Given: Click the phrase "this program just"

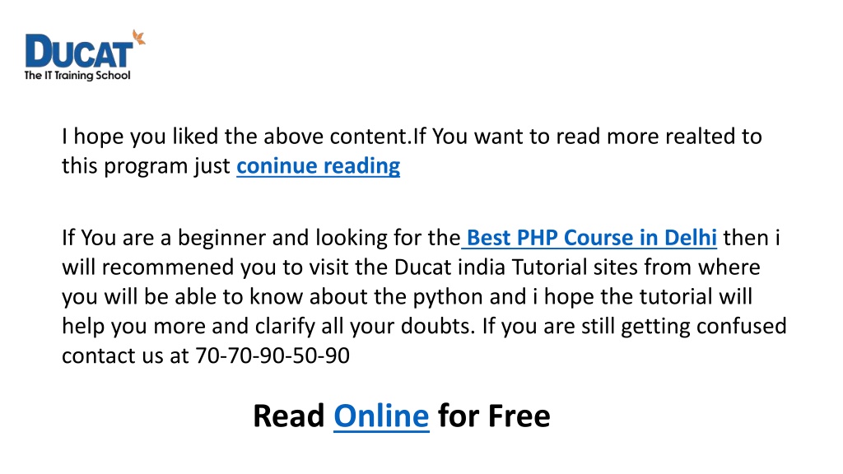Looking at the screenshot, I should (x=146, y=166).
